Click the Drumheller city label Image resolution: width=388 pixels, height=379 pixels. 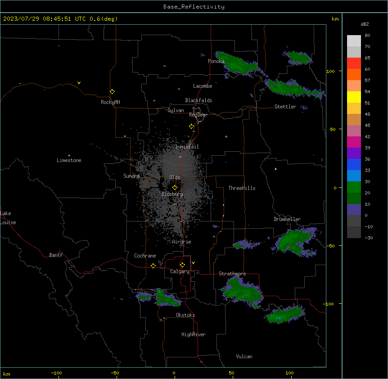287,219
